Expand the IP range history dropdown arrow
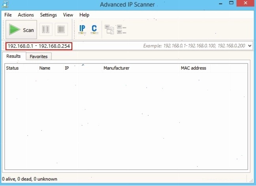256x186 pixels. pos(250,46)
